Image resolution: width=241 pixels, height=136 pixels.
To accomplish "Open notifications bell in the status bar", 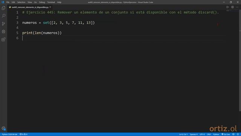I will tap(238, 134).
